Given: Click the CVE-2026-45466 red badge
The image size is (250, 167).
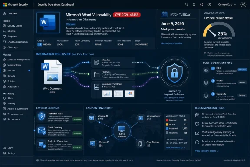Looking at the screenshot, I should click(127, 15).
